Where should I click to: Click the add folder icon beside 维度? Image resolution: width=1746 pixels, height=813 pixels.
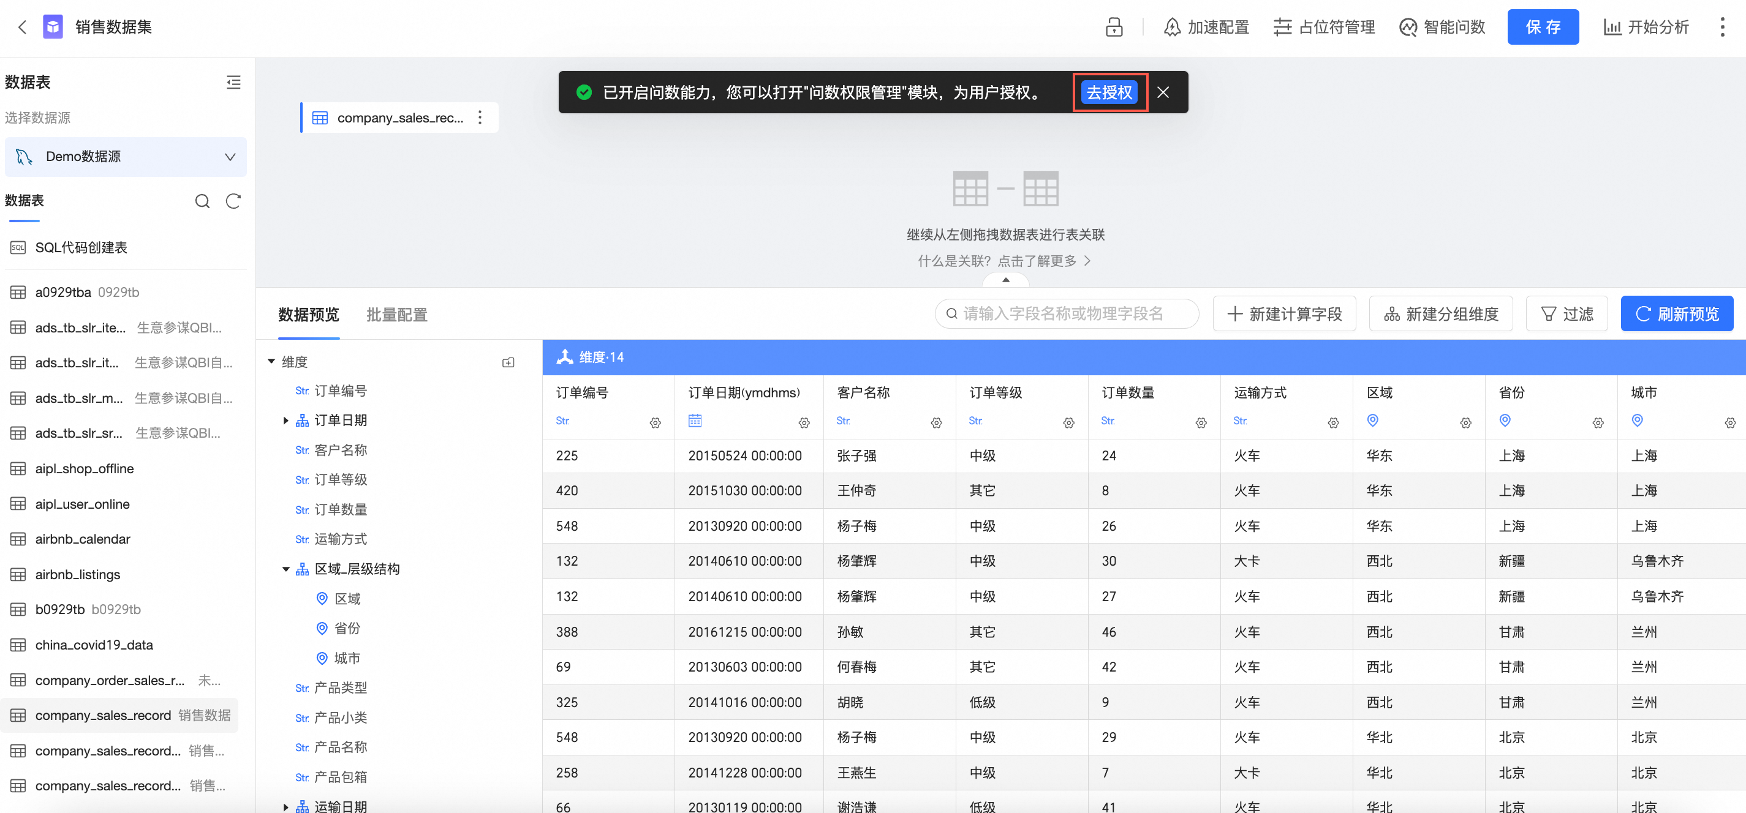coord(508,362)
